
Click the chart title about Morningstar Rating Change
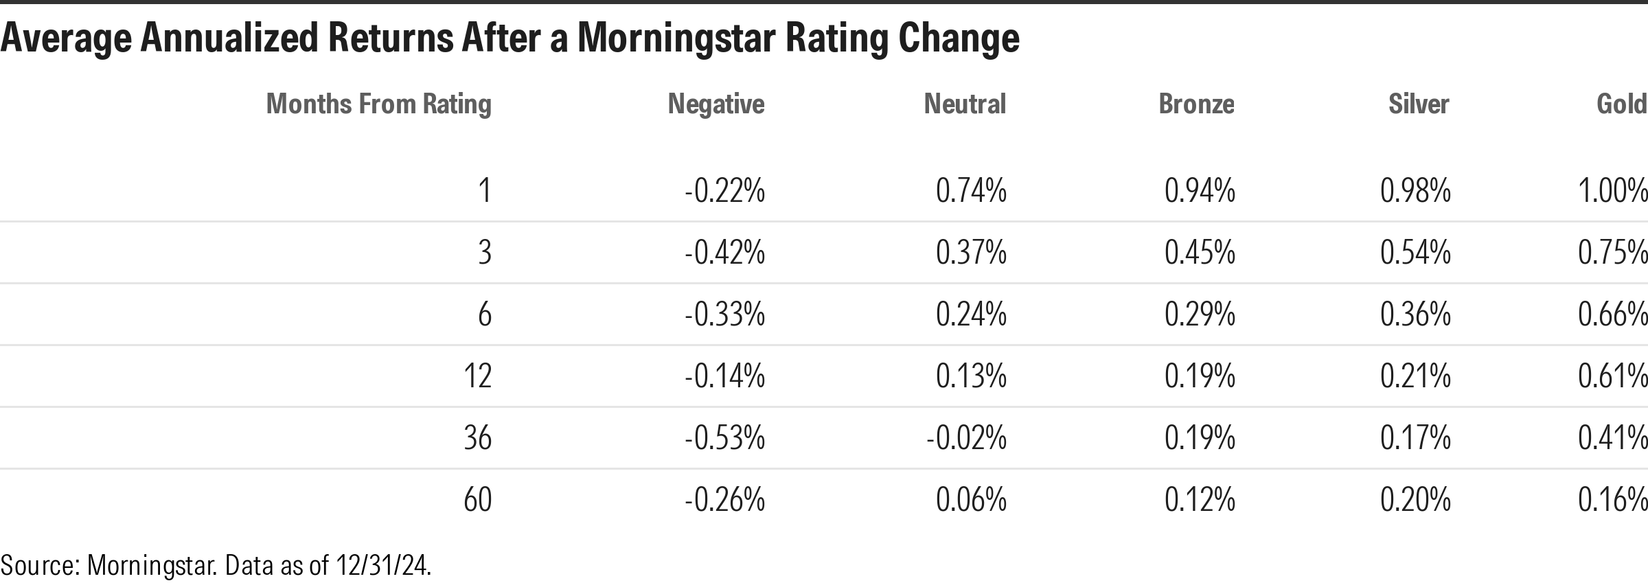click(510, 38)
